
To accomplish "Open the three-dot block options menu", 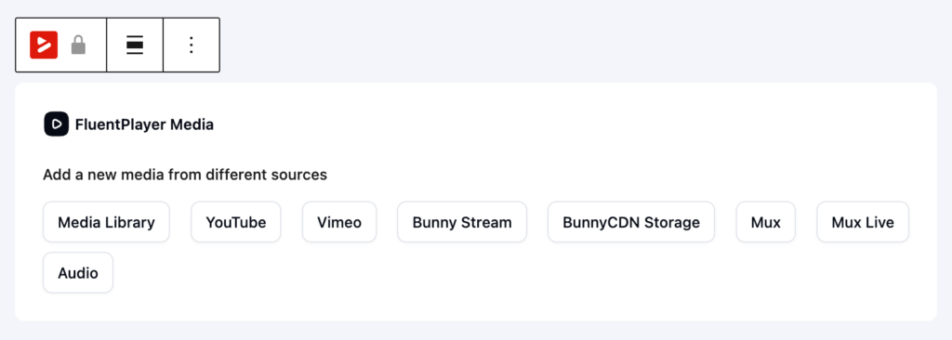I will (192, 45).
